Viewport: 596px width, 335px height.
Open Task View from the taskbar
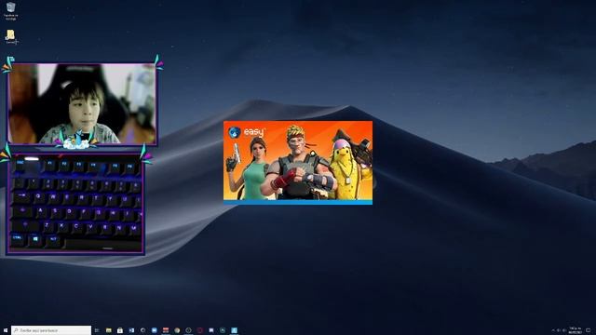pos(97,330)
